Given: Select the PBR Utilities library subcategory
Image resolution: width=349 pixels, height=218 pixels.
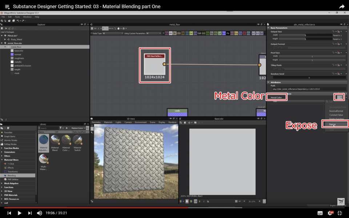Looking at the screenshot, I should coord(13,179).
